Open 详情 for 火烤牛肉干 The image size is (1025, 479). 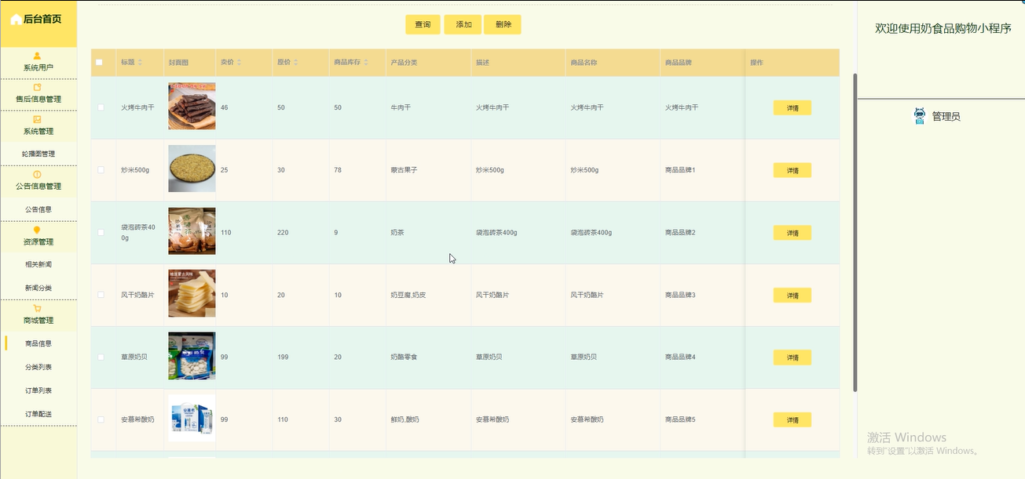pos(793,108)
